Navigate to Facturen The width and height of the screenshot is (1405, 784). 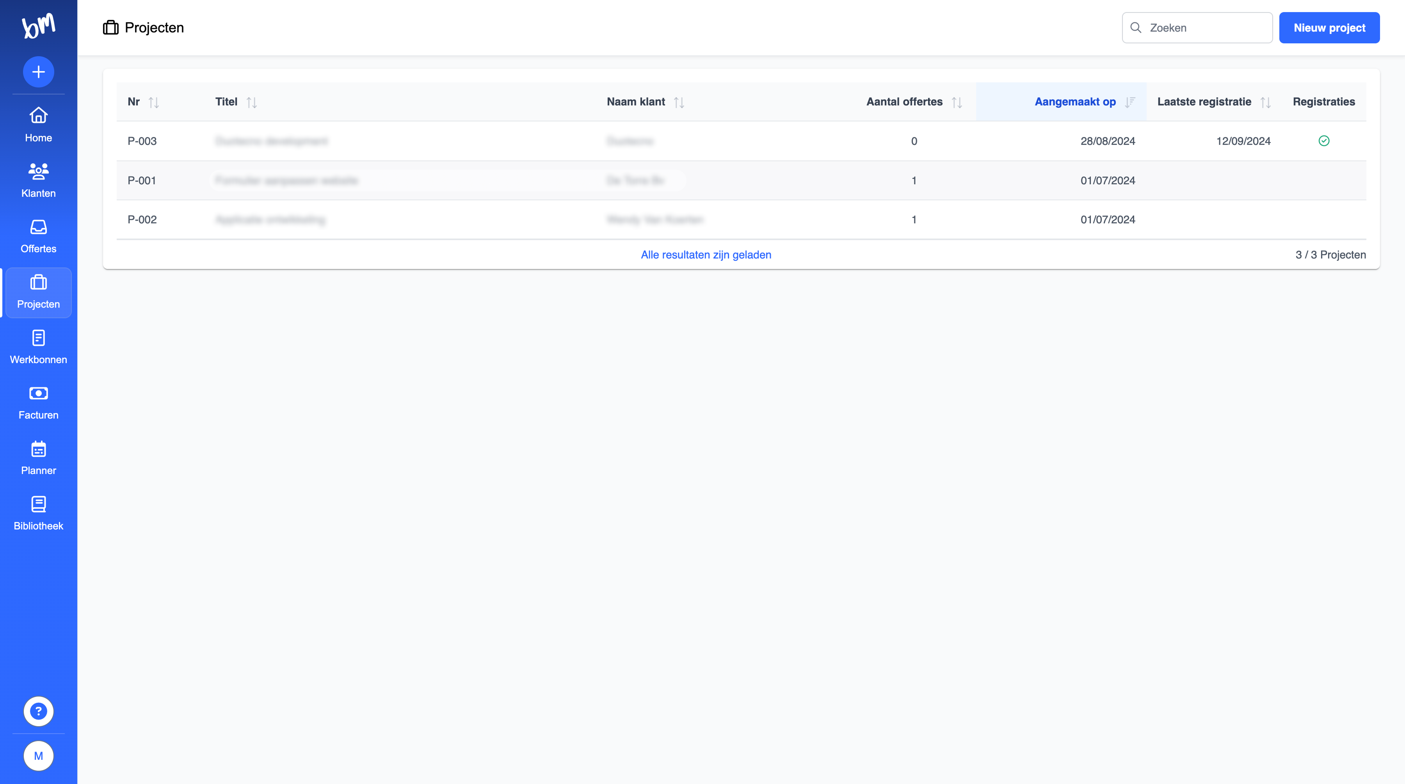(x=38, y=402)
